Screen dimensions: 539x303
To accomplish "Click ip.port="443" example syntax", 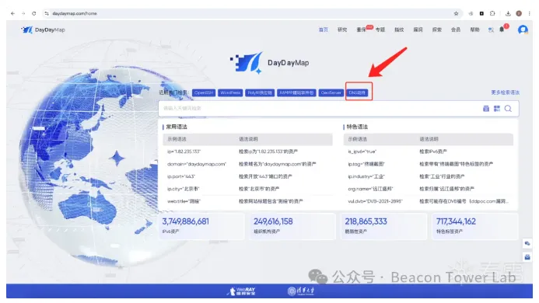I will [181, 176].
